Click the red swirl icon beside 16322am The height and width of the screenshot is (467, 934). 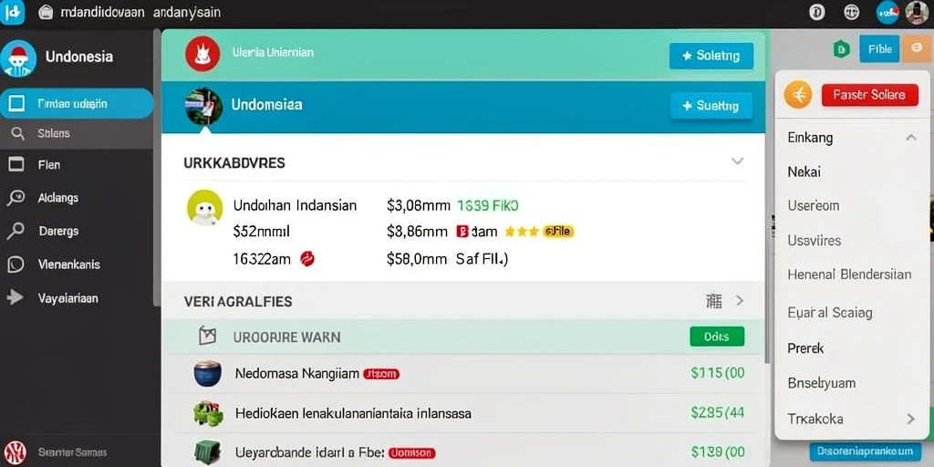coord(307,259)
